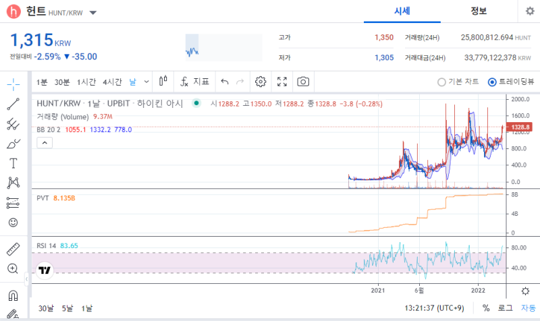Click the TradingView logo
The image size is (540, 321).
pyautogui.click(x=45, y=270)
